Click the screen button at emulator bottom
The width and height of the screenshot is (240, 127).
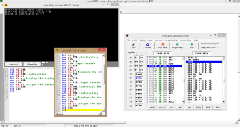pos(152,107)
